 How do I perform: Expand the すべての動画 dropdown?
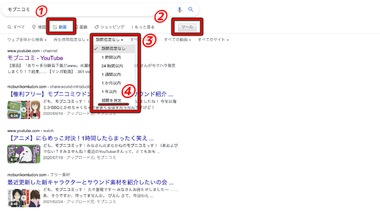(177, 40)
